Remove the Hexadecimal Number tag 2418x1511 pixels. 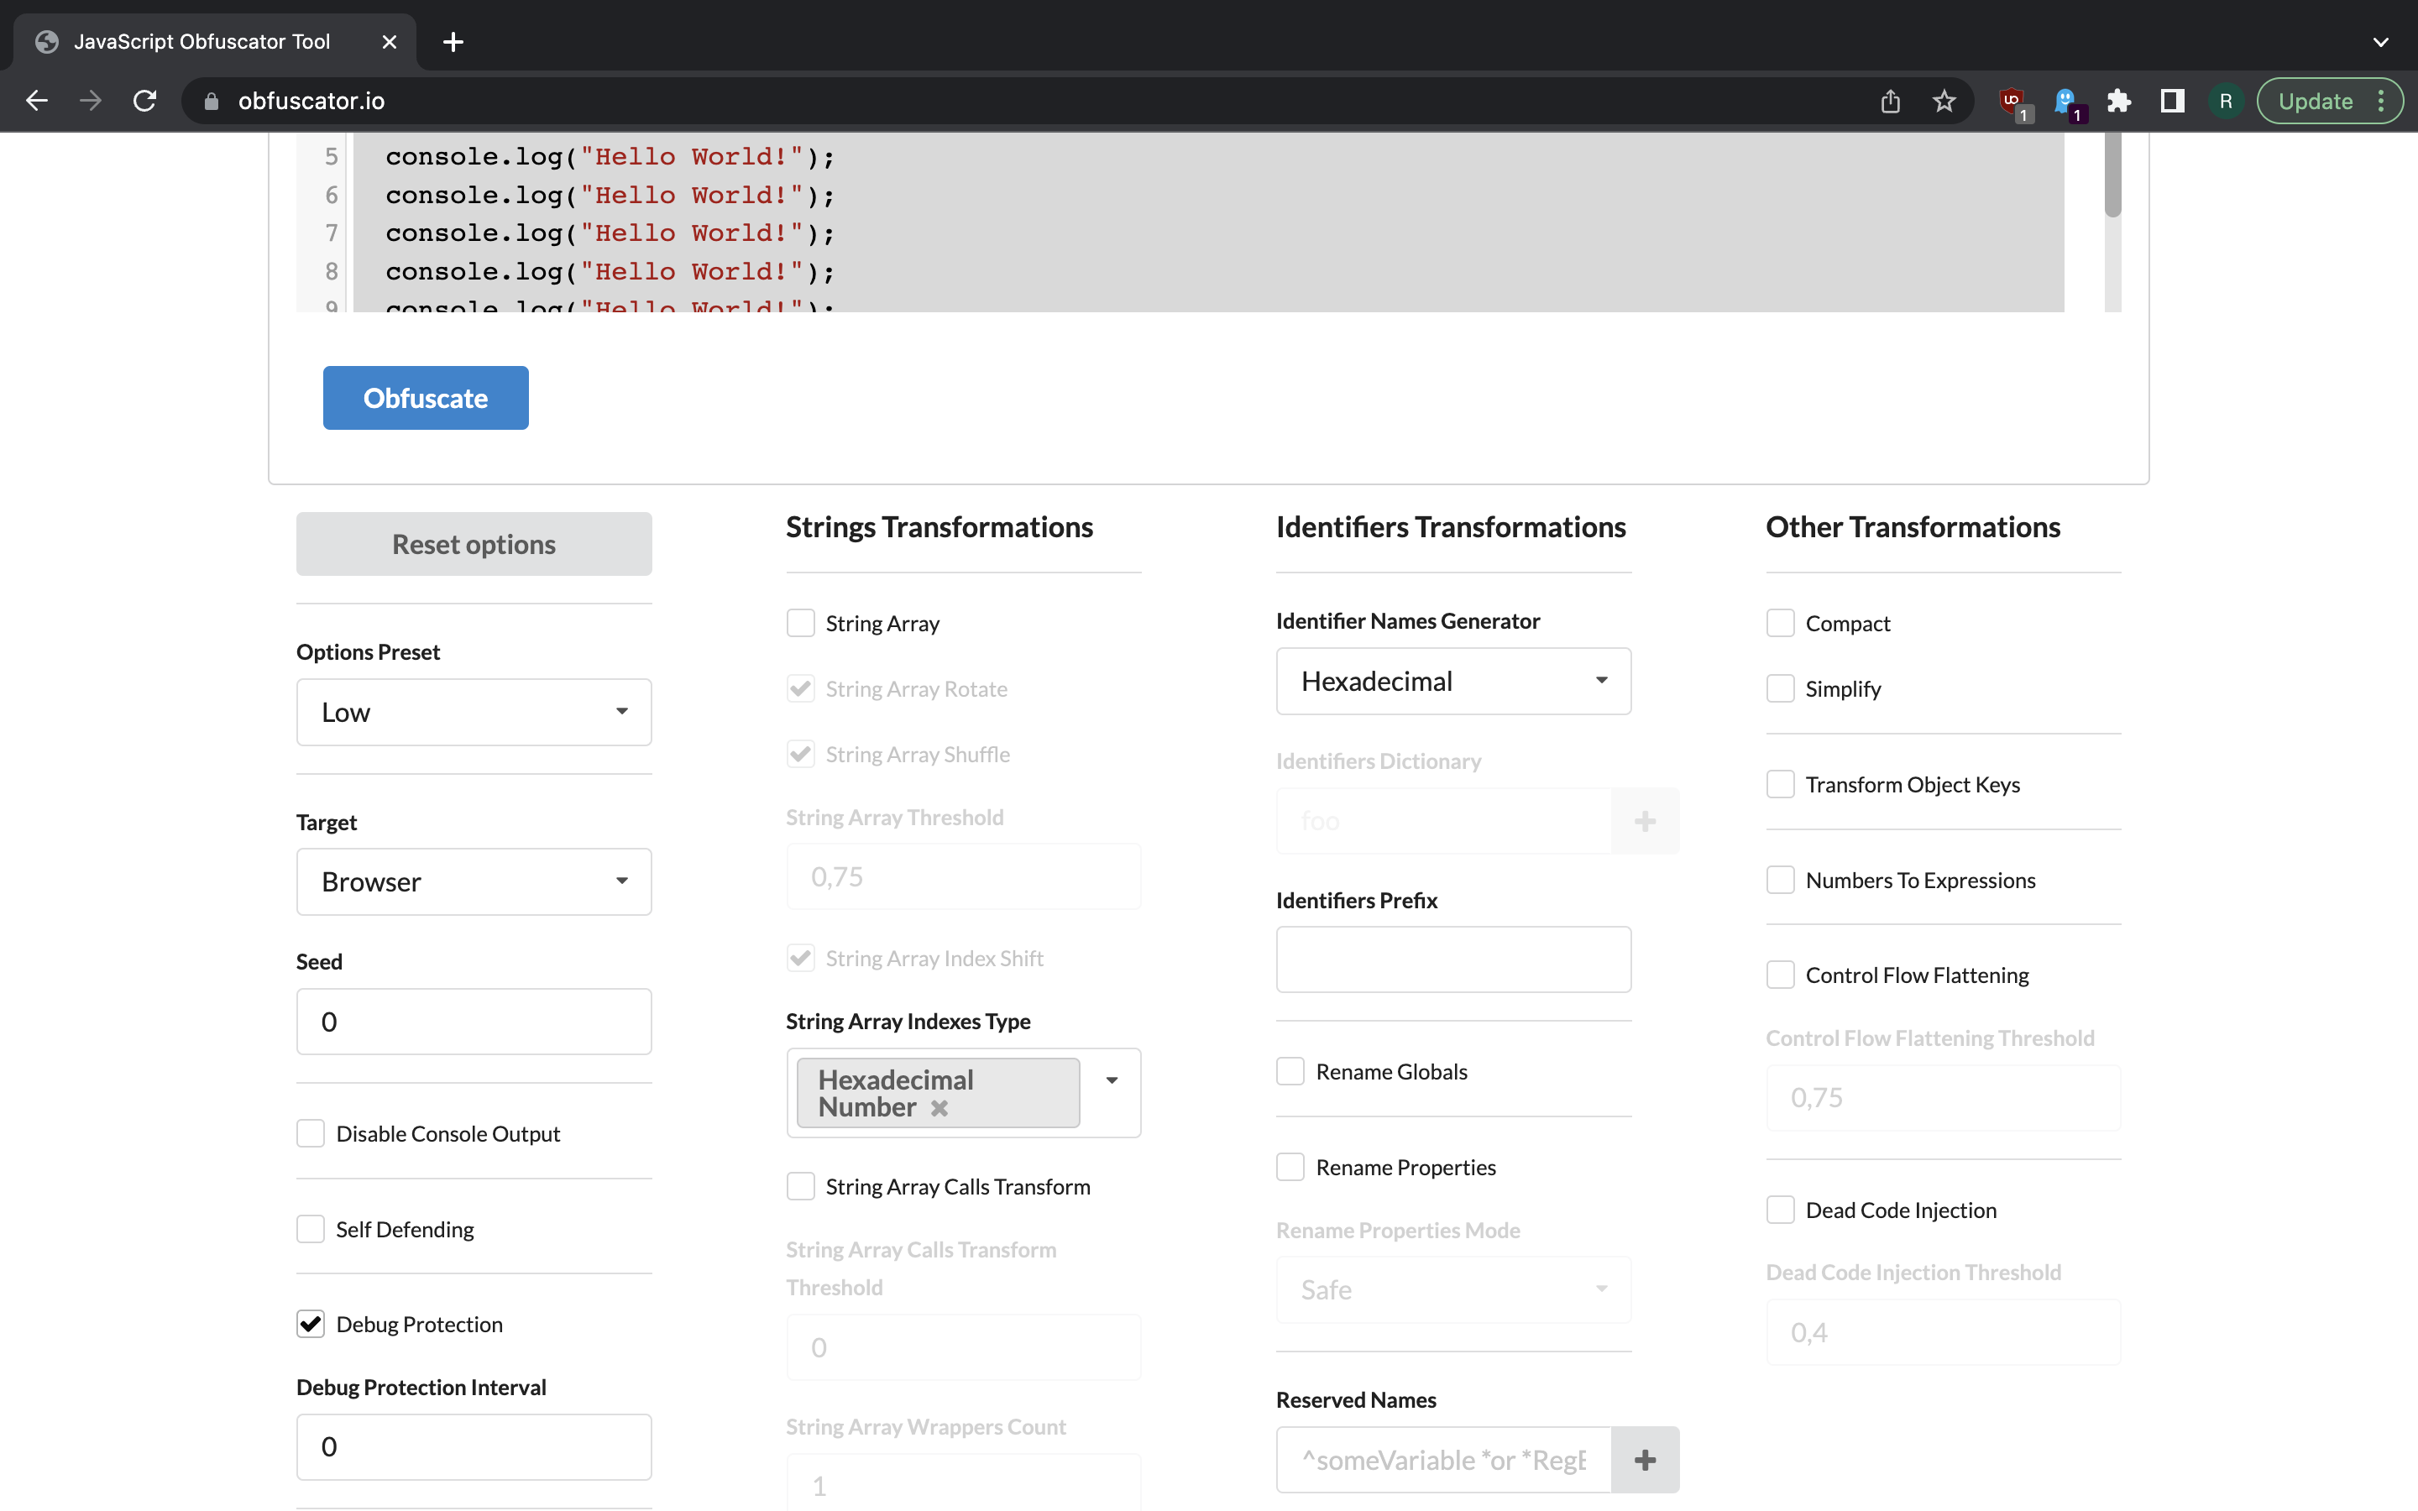(939, 1107)
